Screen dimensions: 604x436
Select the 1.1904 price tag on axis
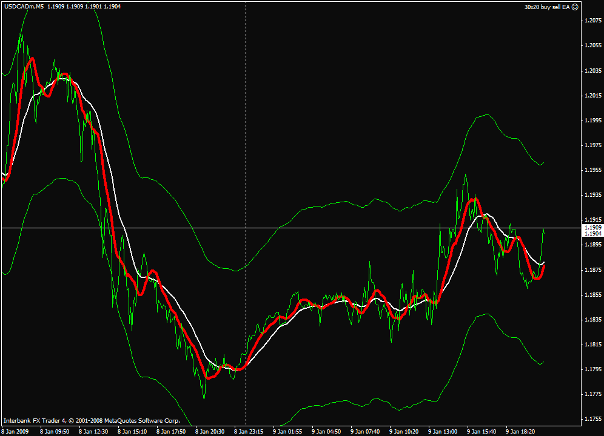tap(592, 234)
